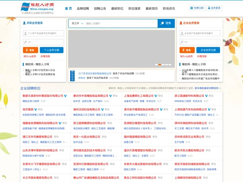This screenshot has width=243, height=182.
Task: Go to 首页 in navigation
Action: tap(68, 8)
